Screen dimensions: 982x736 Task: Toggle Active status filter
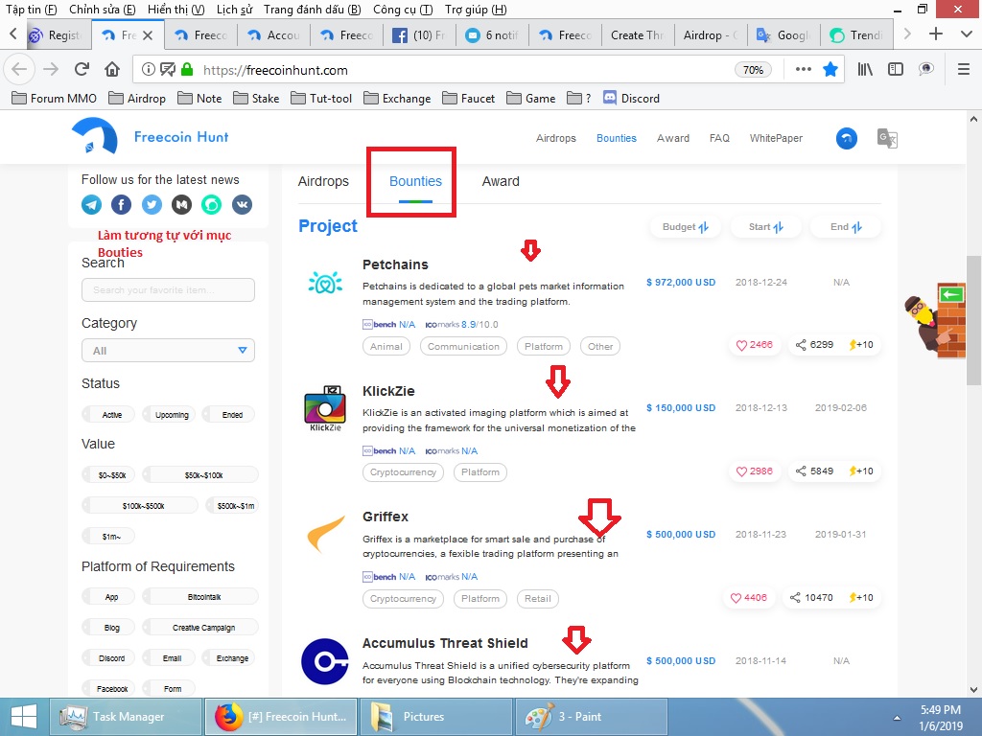tap(108, 414)
